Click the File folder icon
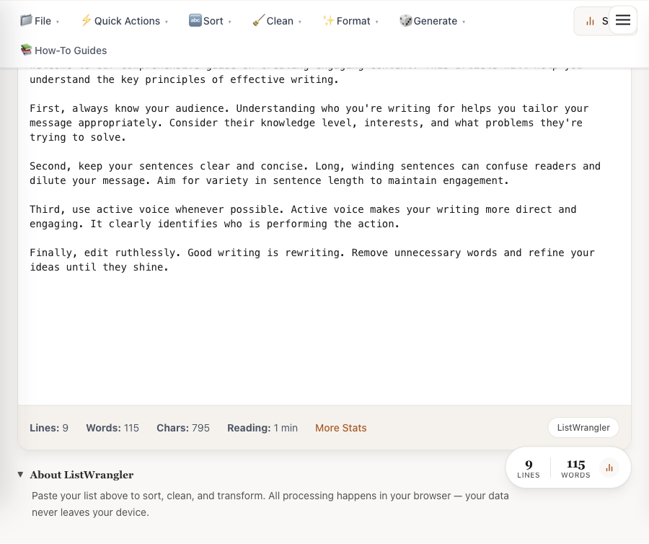649x544 pixels. (27, 20)
